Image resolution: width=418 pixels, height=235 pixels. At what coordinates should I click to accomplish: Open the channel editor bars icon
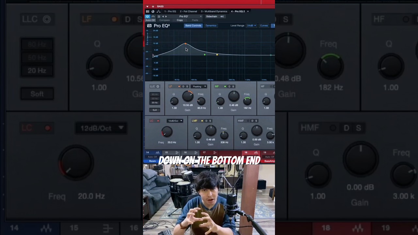pos(148,11)
